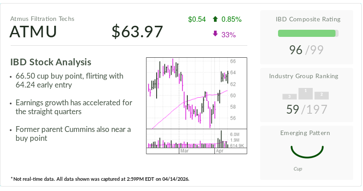363x191 pixels.
Task: Click the Atmus Filtration Techs company name
Action: 42,19
